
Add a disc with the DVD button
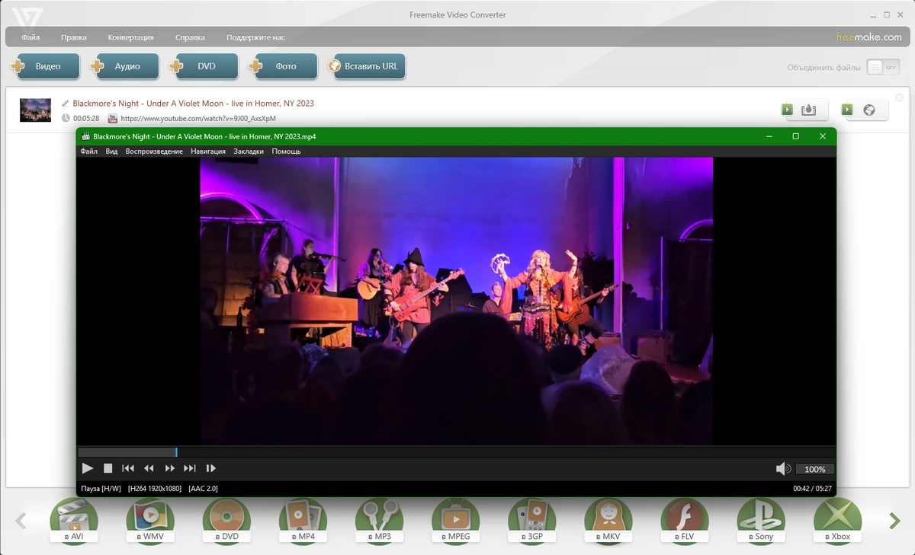[204, 66]
